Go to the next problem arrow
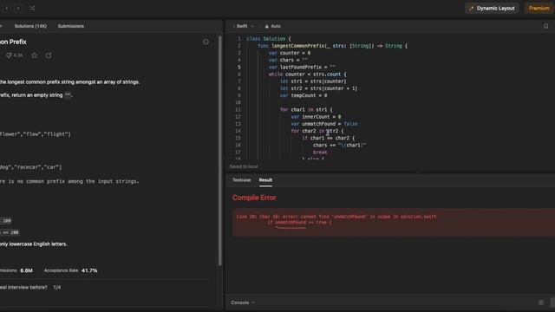555x312 pixels. coord(18,8)
